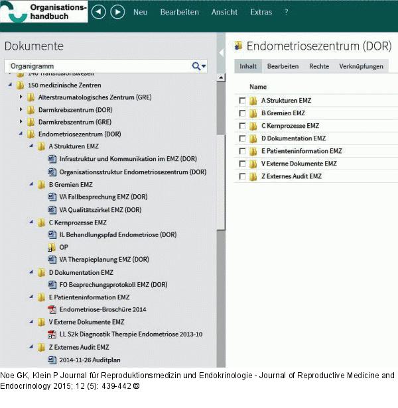Open C Kernprozesse EMZ link in right list
This screenshot has width=398, height=408.
[290, 126]
